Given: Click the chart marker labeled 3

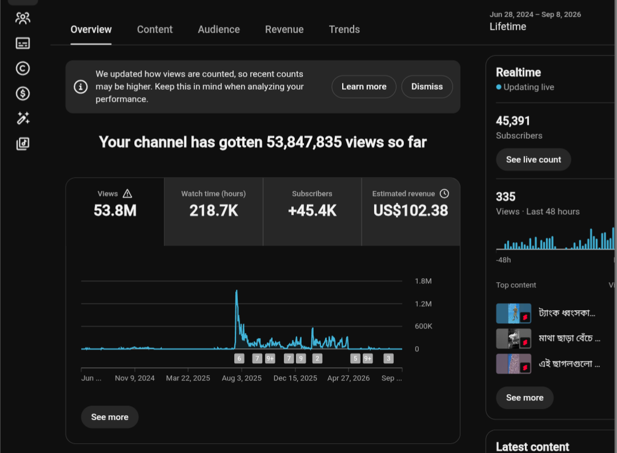Looking at the screenshot, I should (x=388, y=358).
